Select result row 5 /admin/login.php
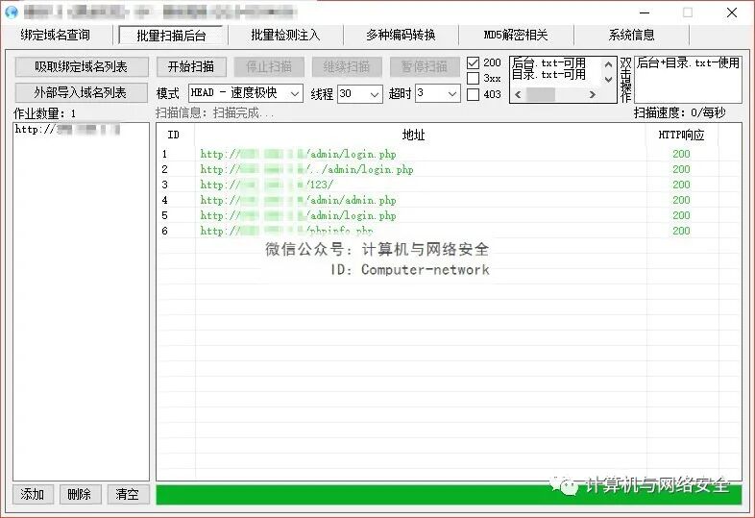Image resolution: width=755 pixels, height=518 pixels. click(448, 215)
